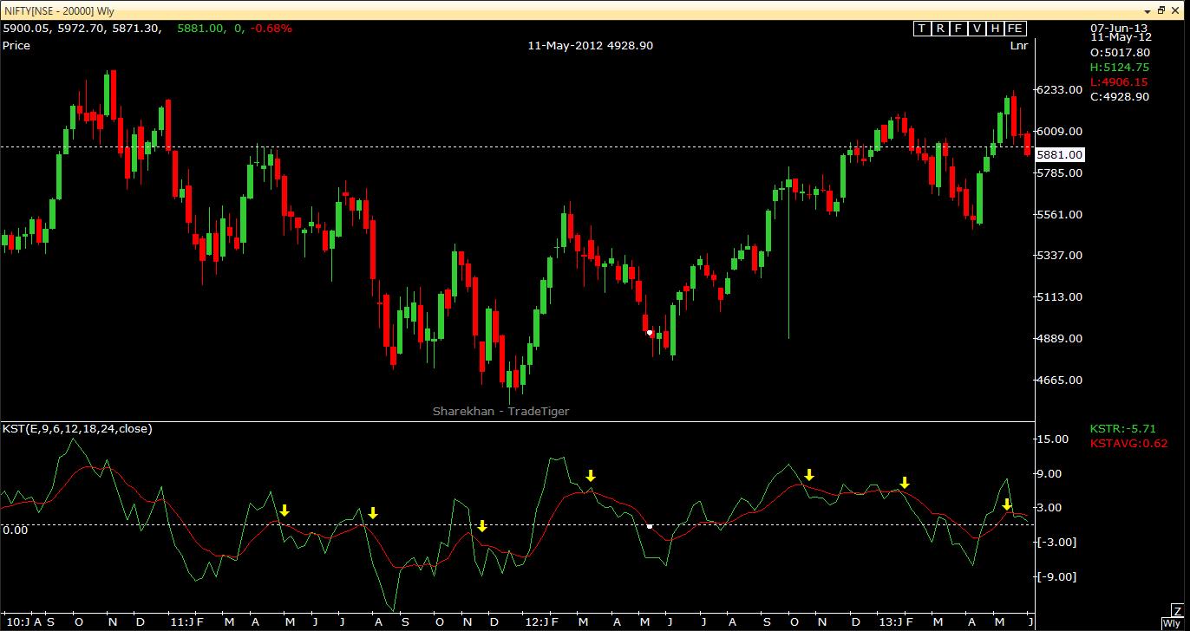This screenshot has width=1190, height=631.
Task: Open the window dropdown arrow in title bar
Action: tap(1147, 10)
